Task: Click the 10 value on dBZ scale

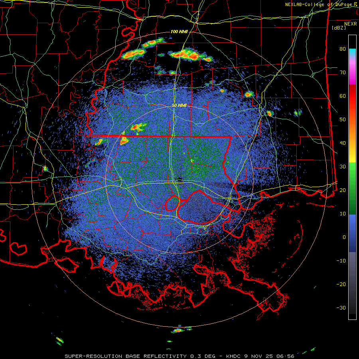Action: pyautogui.click(x=343, y=214)
